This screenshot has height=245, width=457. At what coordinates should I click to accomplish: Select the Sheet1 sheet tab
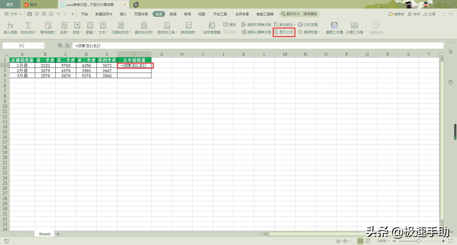[45, 234]
